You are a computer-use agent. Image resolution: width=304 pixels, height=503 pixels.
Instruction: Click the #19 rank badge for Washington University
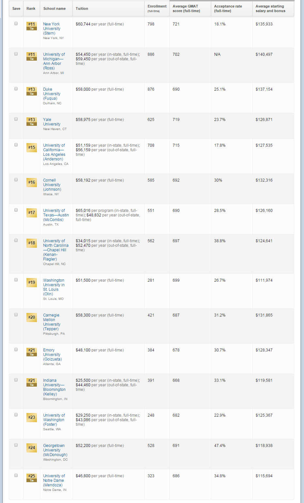(31, 283)
